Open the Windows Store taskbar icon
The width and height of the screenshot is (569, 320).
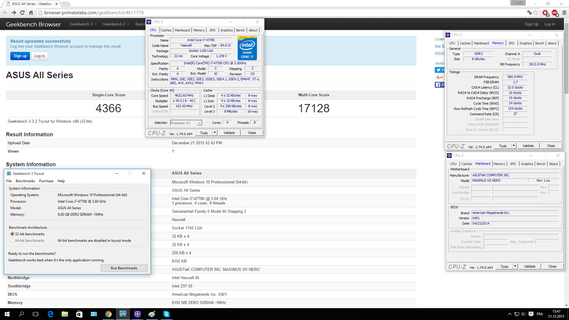point(79,314)
